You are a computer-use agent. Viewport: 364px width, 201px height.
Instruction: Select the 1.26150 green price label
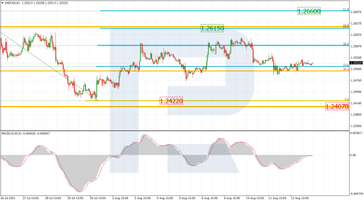pyautogui.click(x=212, y=28)
